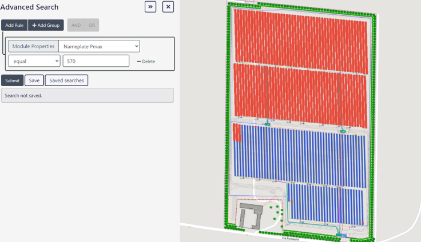
Task: Delete the Nameplate Pmax rule
Action: coord(146,62)
